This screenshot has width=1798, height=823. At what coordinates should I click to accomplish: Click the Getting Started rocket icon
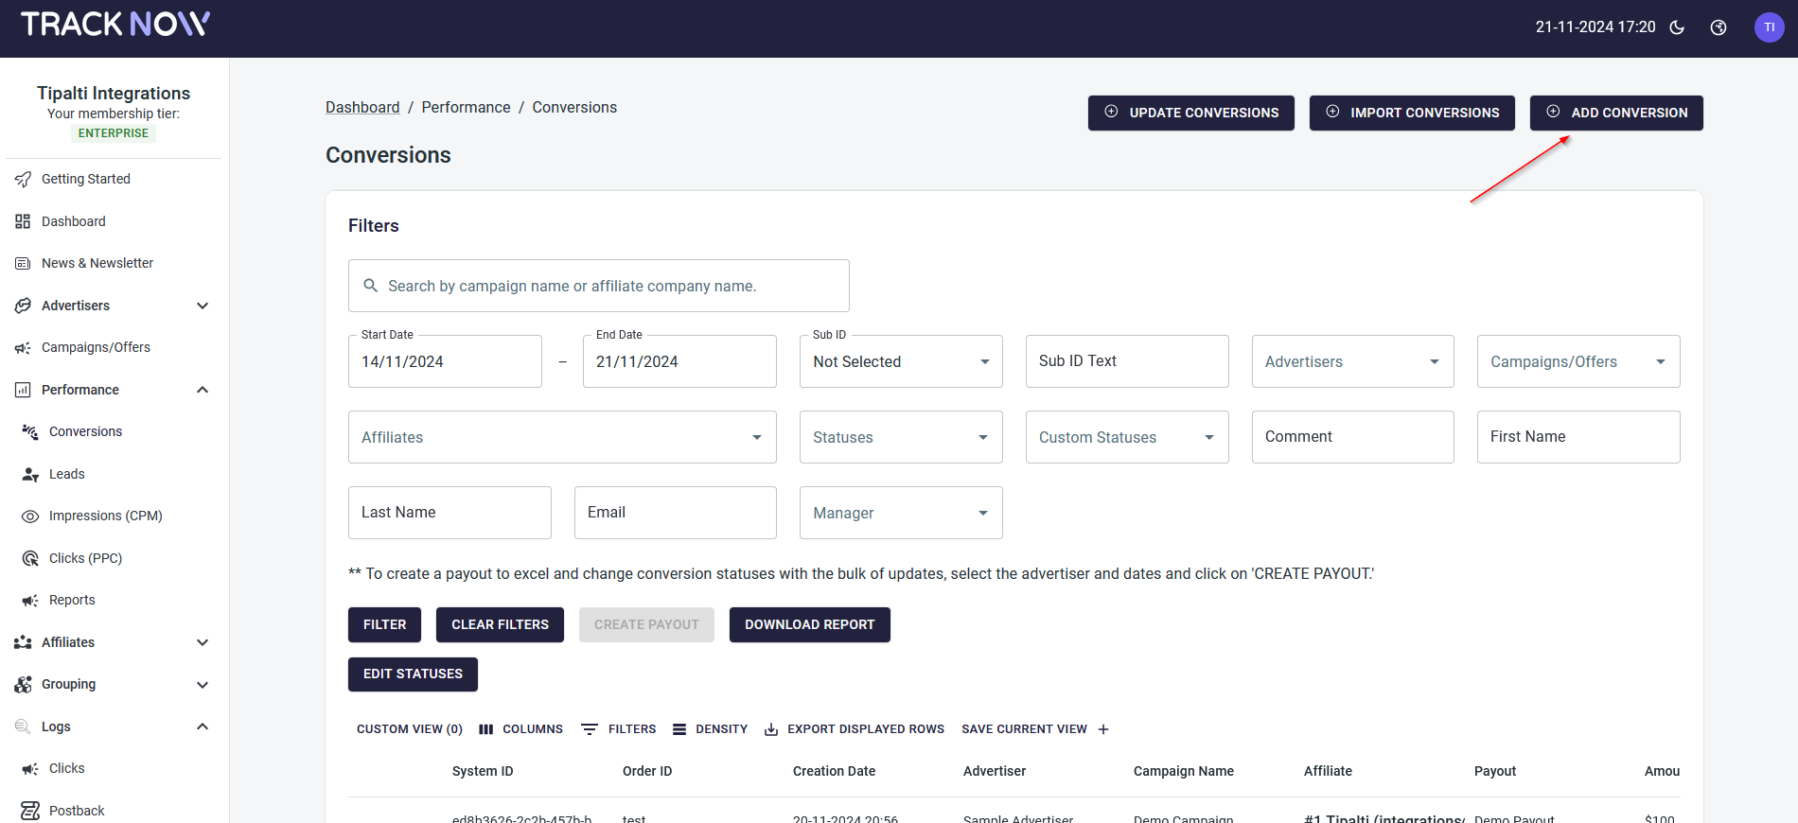click(x=23, y=180)
